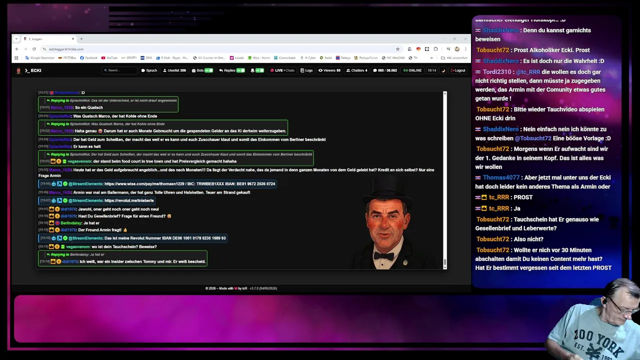Open the FRITZ!Box bookmark
This screenshot has height=360, width=640.
(x=66, y=58)
